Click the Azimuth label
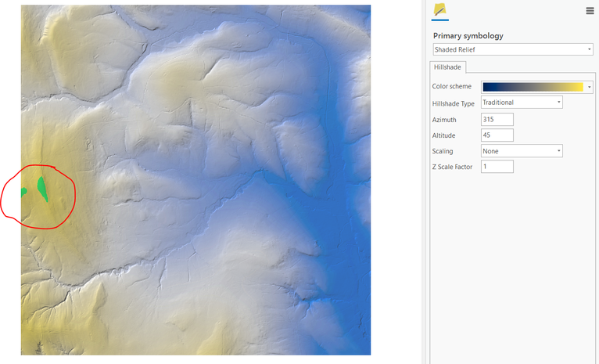Screen dimensions: 599x364 [444, 120]
